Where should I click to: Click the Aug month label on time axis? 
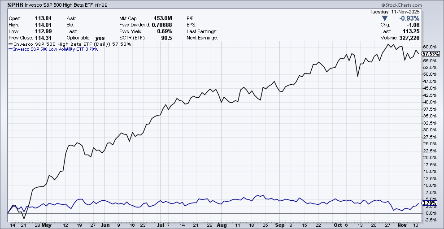pos(222,226)
